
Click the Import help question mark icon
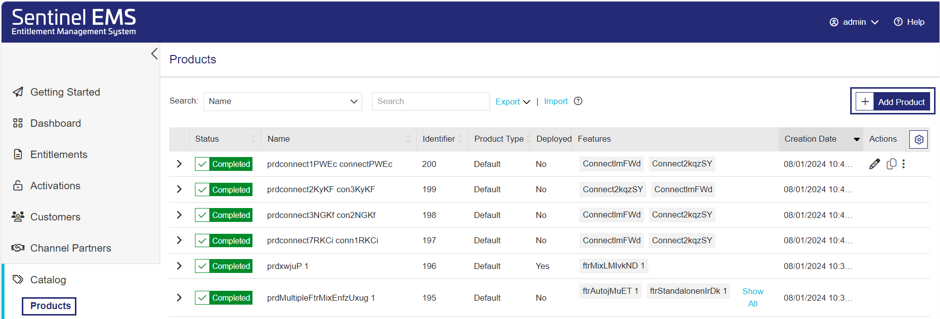(578, 101)
